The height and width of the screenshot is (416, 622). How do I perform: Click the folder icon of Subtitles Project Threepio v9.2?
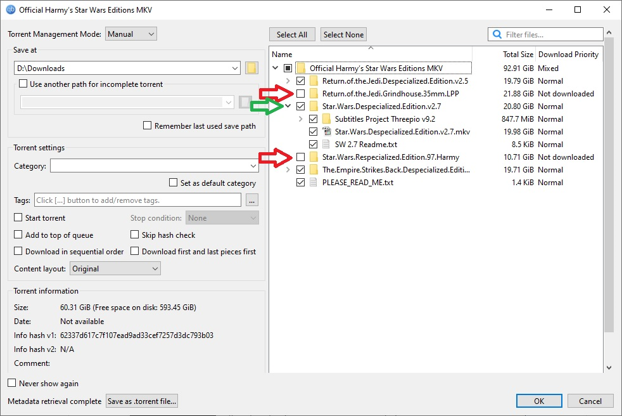[326, 119]
